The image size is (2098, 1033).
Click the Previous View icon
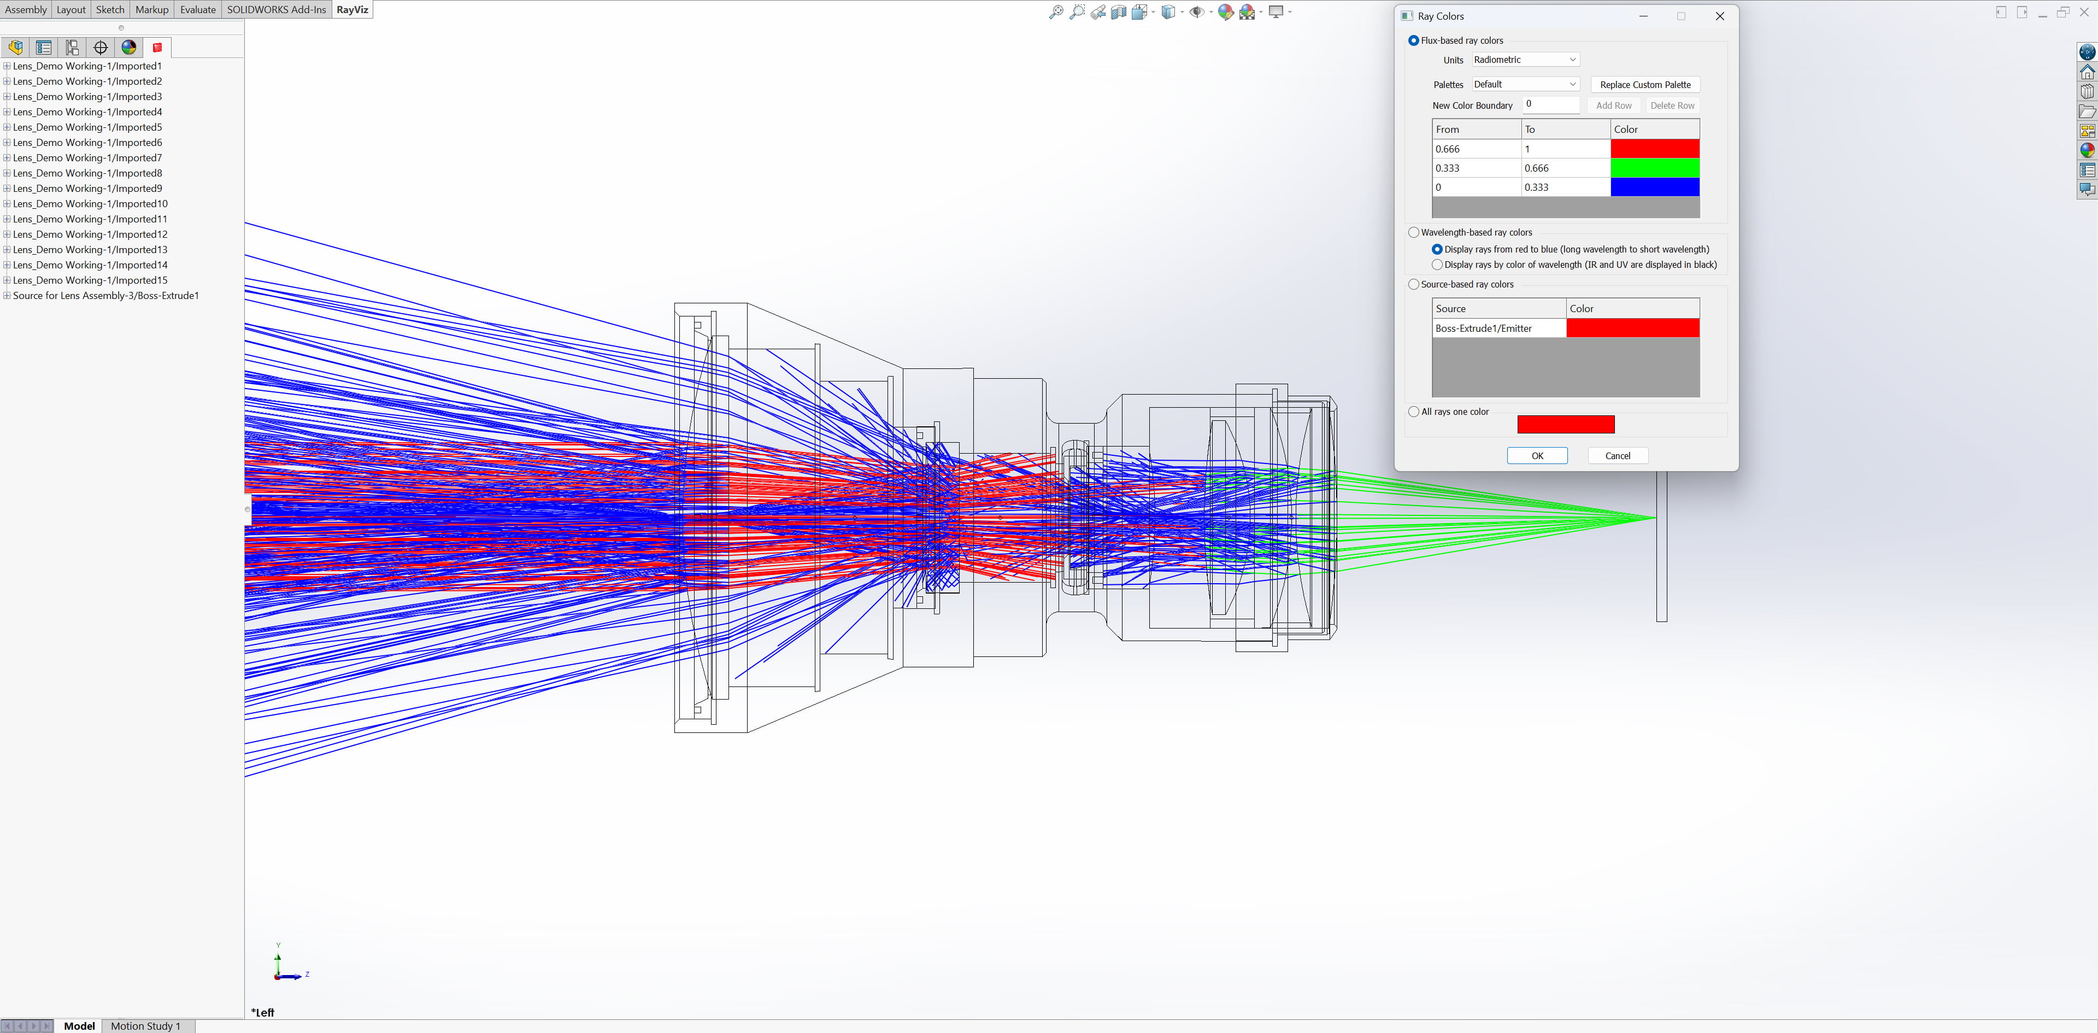pyautogui.click(x=1098, y=11)
